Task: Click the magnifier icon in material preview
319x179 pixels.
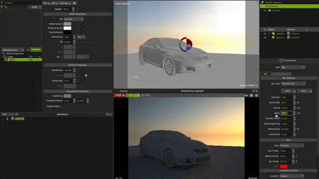Action: click(29, 7)
